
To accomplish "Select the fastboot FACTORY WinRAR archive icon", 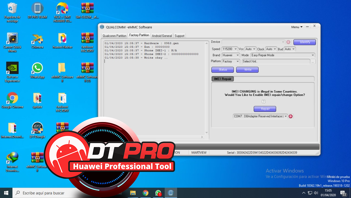I will 87,43.
